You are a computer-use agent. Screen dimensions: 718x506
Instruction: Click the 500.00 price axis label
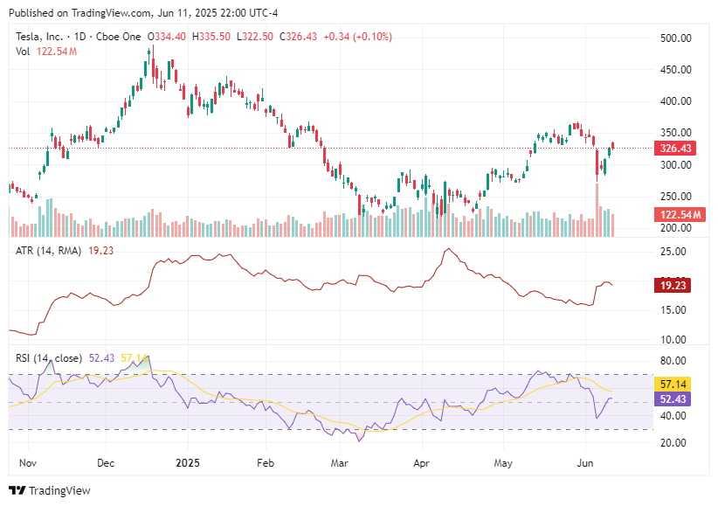click(675, 38)
